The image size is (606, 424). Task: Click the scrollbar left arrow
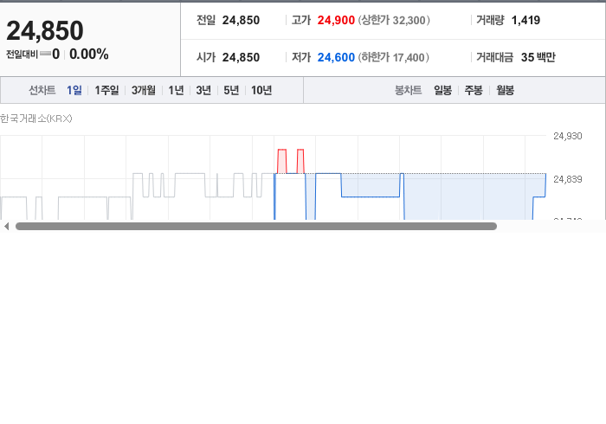click(x=7, y=227)
